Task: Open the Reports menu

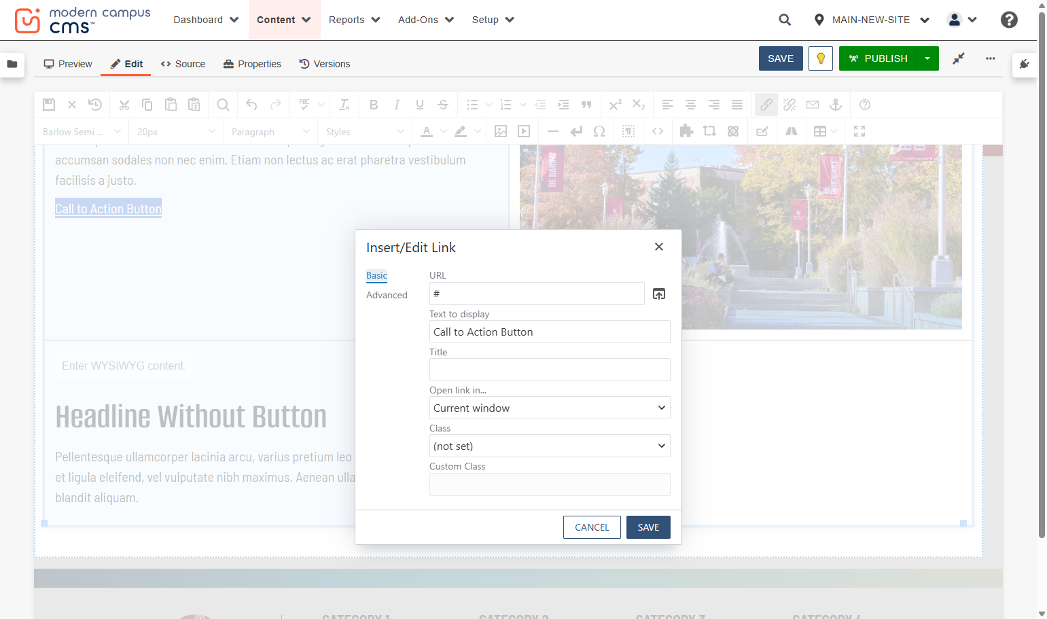Action: (354, 20)
